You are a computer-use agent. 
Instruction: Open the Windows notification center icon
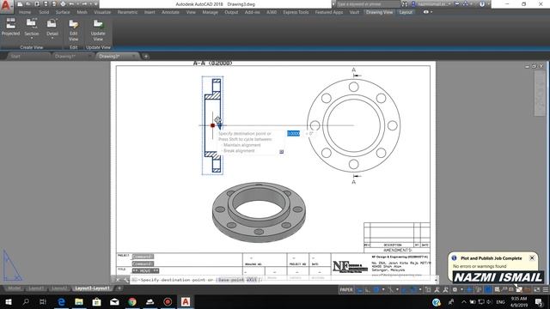pyautogui.click(x=539, y=301)
